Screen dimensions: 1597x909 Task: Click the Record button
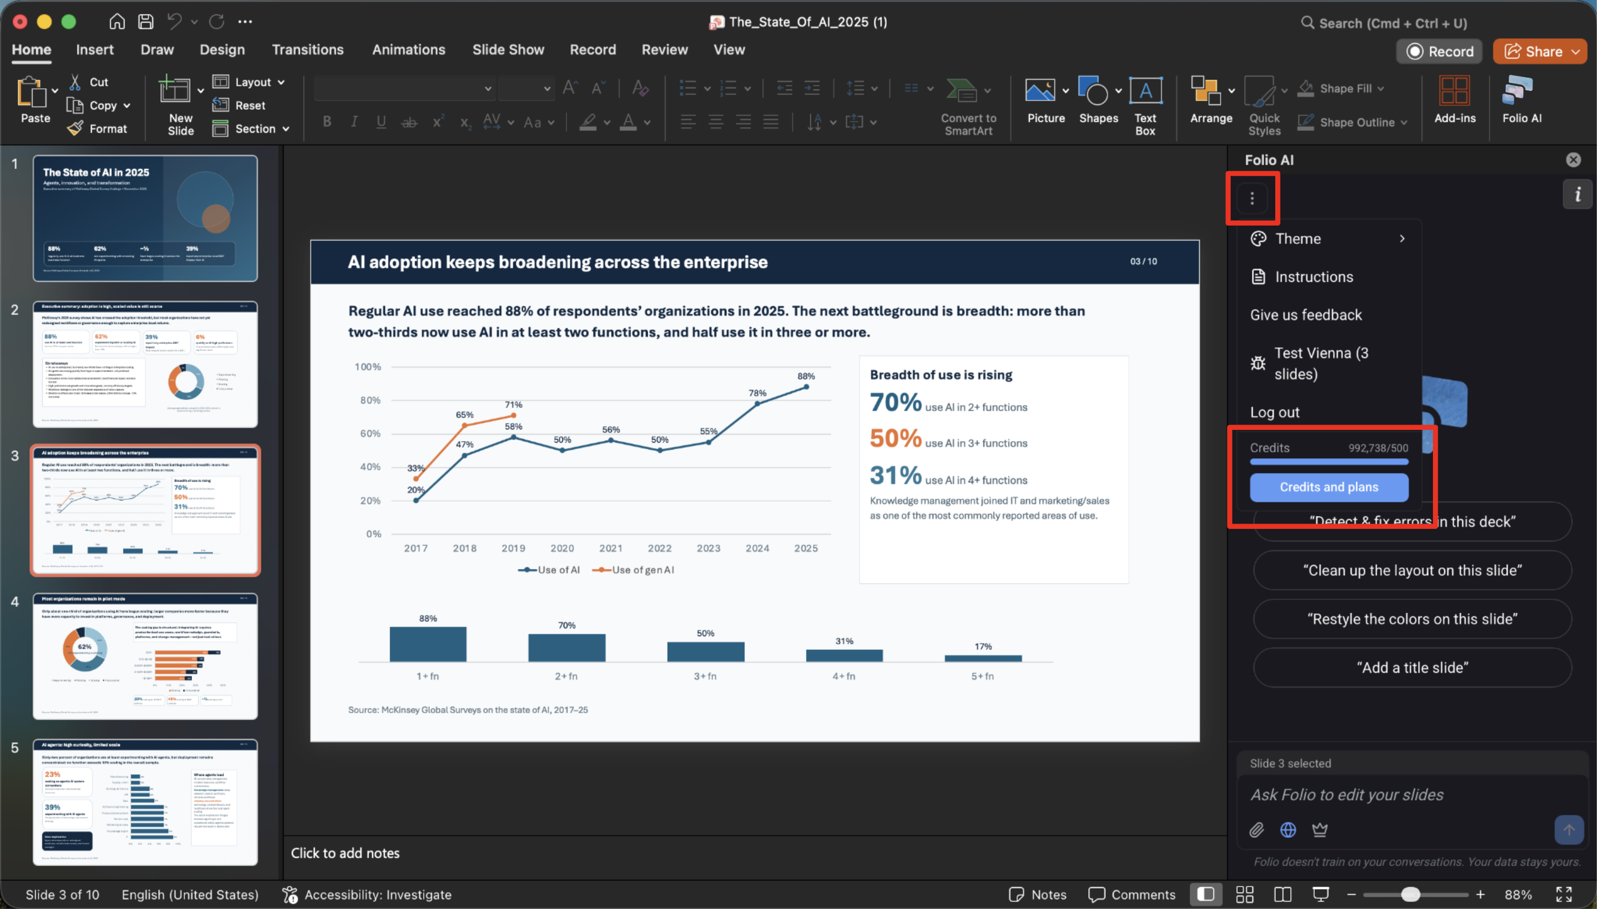click(x=1440, y=51)
